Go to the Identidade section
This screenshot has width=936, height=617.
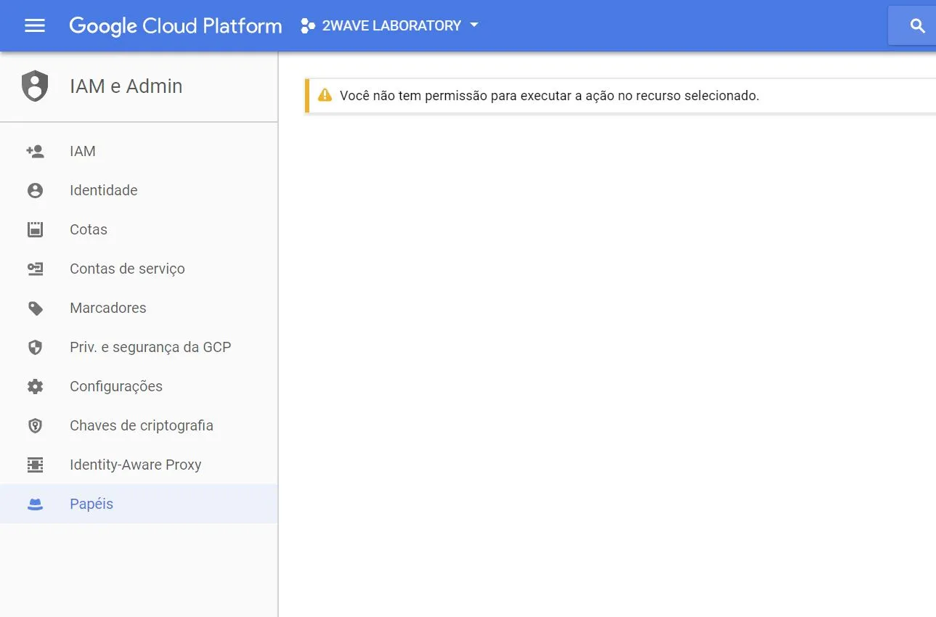point(139,190)
